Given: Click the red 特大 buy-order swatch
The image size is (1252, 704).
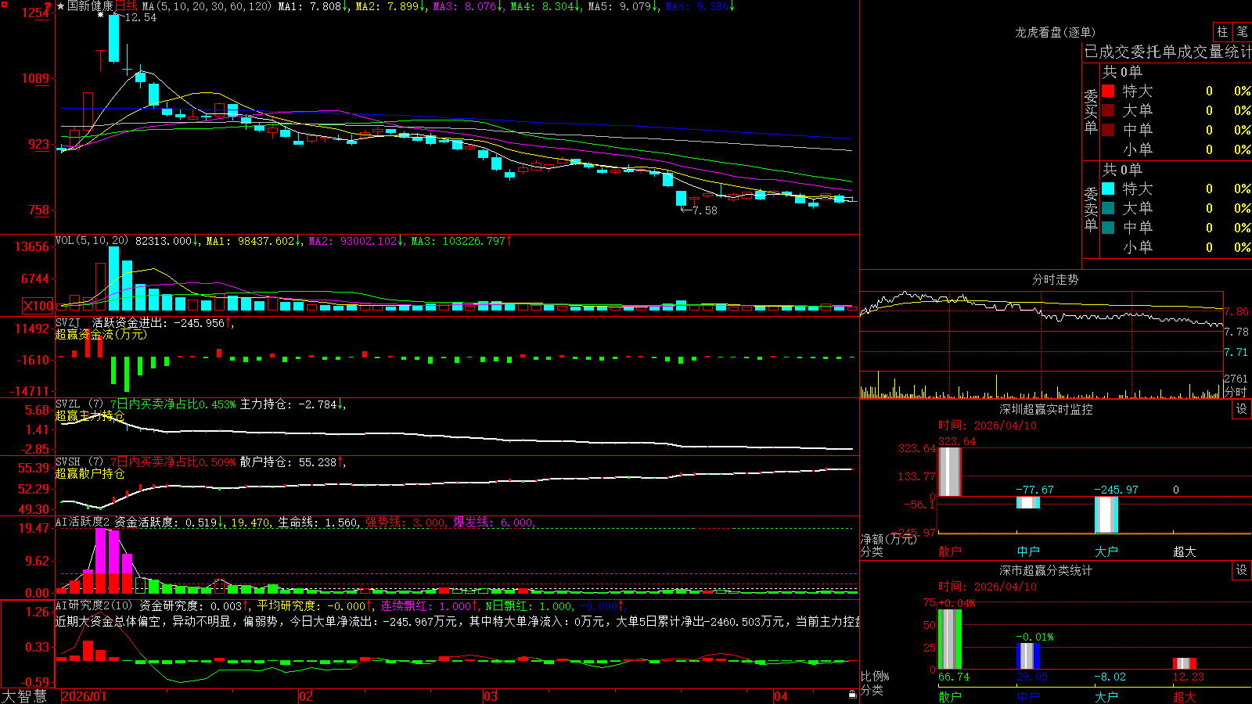Looking at the screenshot, I should tap(1108, 91).
